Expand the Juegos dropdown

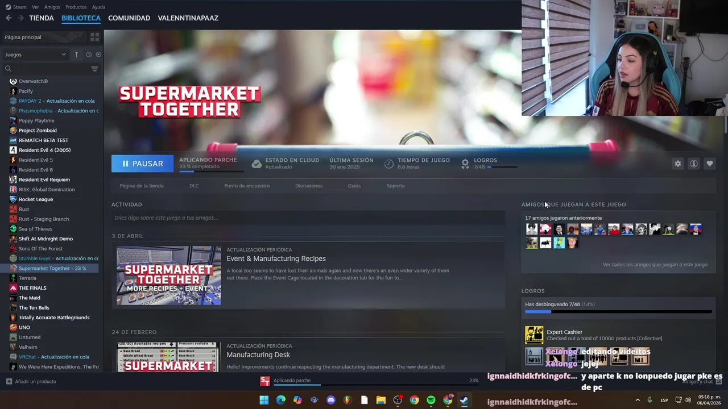tap(36, 55)
